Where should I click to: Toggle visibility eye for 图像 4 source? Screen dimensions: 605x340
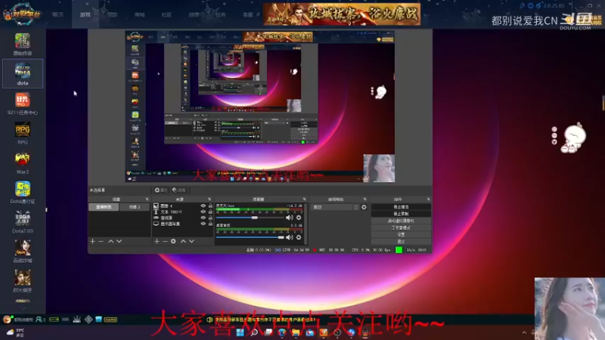pyautogui.click(x=203, y=206)
